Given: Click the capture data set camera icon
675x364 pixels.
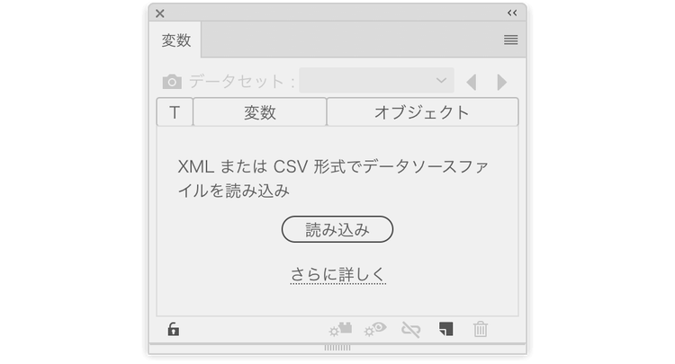Looking at the screenshot, I should (x=172, y=81).
